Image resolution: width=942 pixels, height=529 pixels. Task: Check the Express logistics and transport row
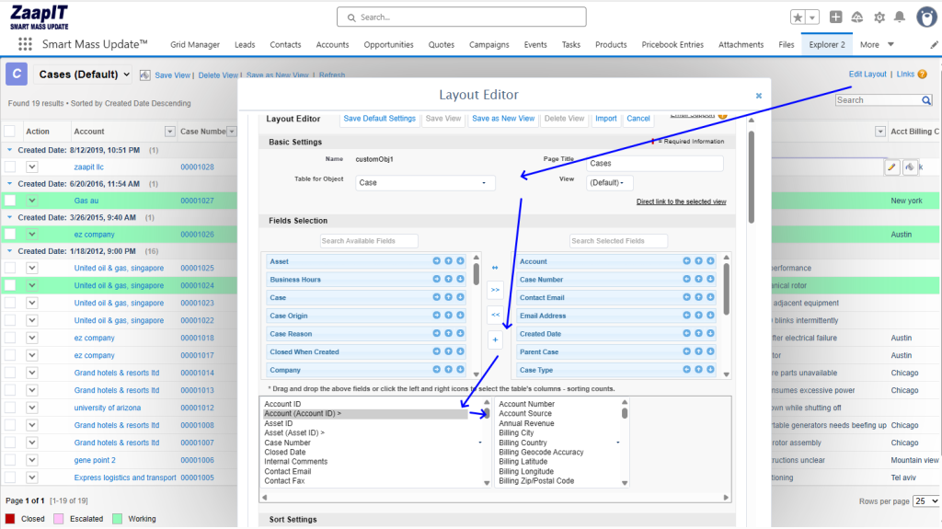[x=10, y=477]
